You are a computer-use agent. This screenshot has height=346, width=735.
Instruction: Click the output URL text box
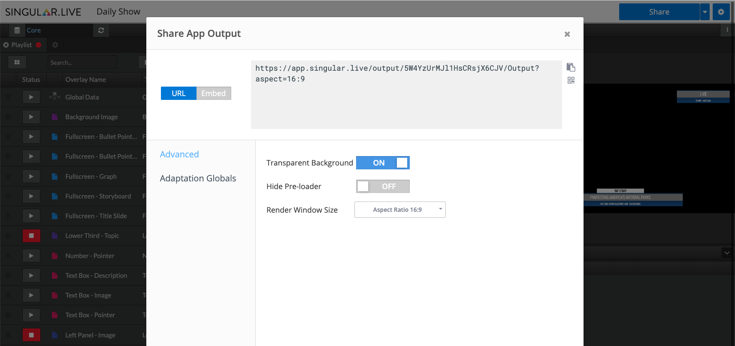(x=406, y=95)
